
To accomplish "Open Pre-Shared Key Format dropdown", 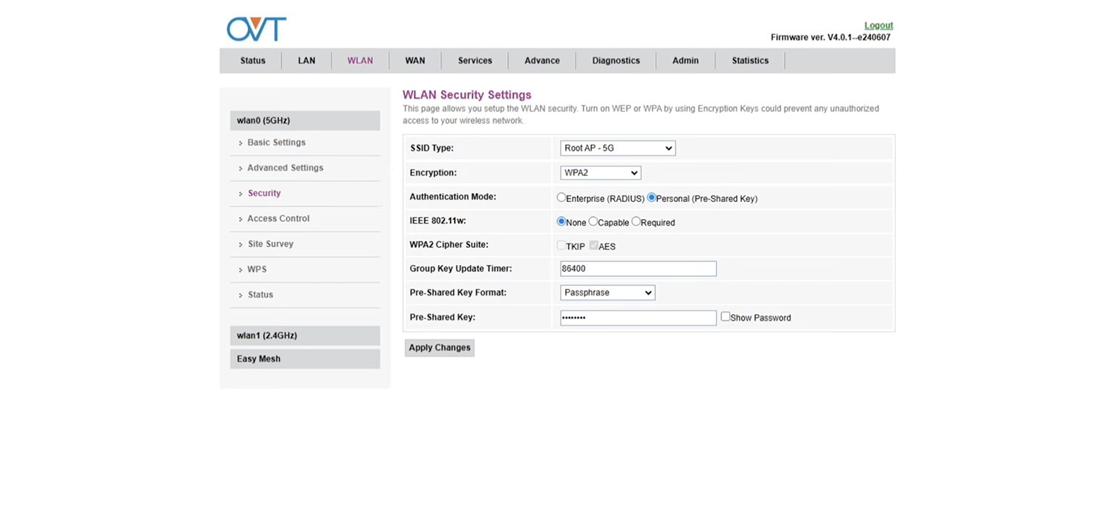I will click(x=607, y=292).
